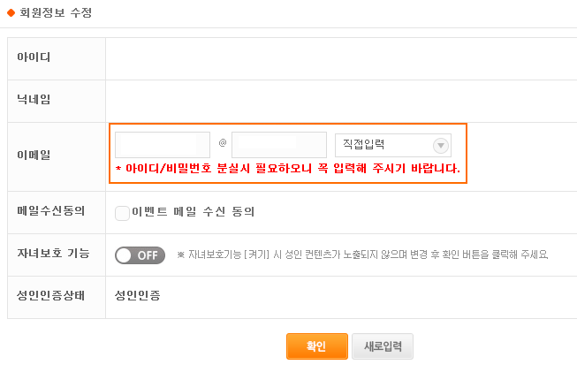Focus the email domain input field

[x=279, y=145]
